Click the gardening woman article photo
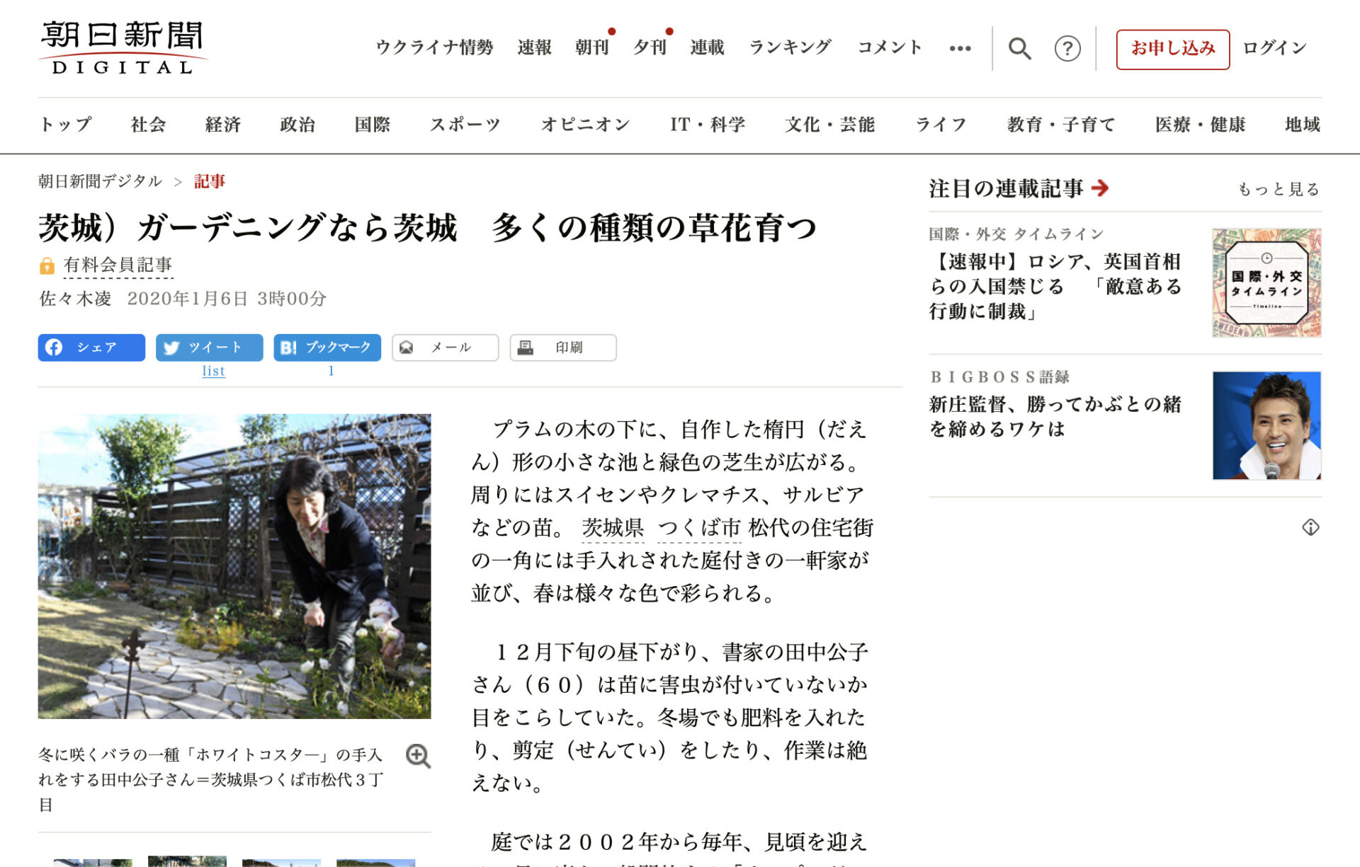The image size is (1360, 867). point(234,566)
